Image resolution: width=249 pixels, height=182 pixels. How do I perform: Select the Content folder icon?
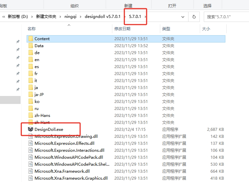[31, 39]
